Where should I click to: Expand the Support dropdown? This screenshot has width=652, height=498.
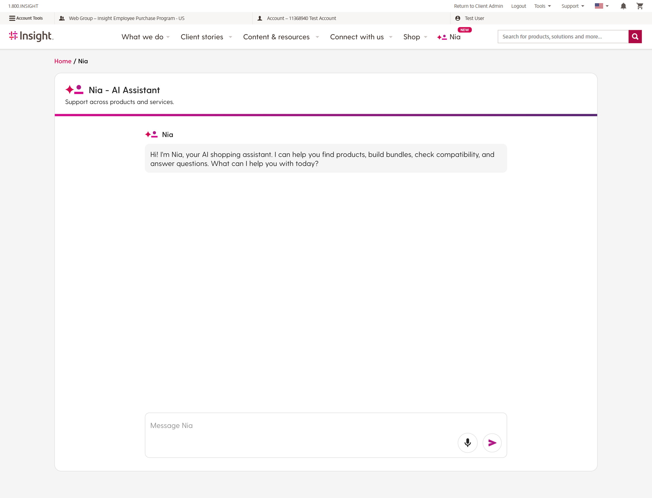pos(572,6)
